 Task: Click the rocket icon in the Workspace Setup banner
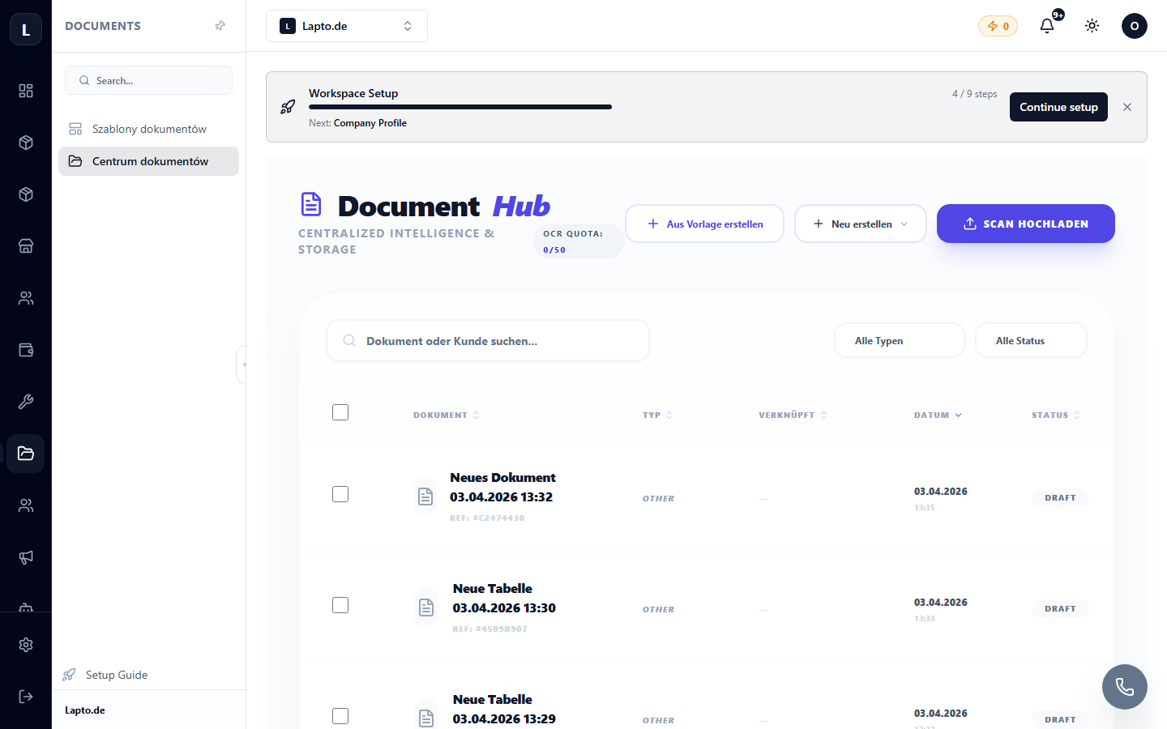pos(288,107)
